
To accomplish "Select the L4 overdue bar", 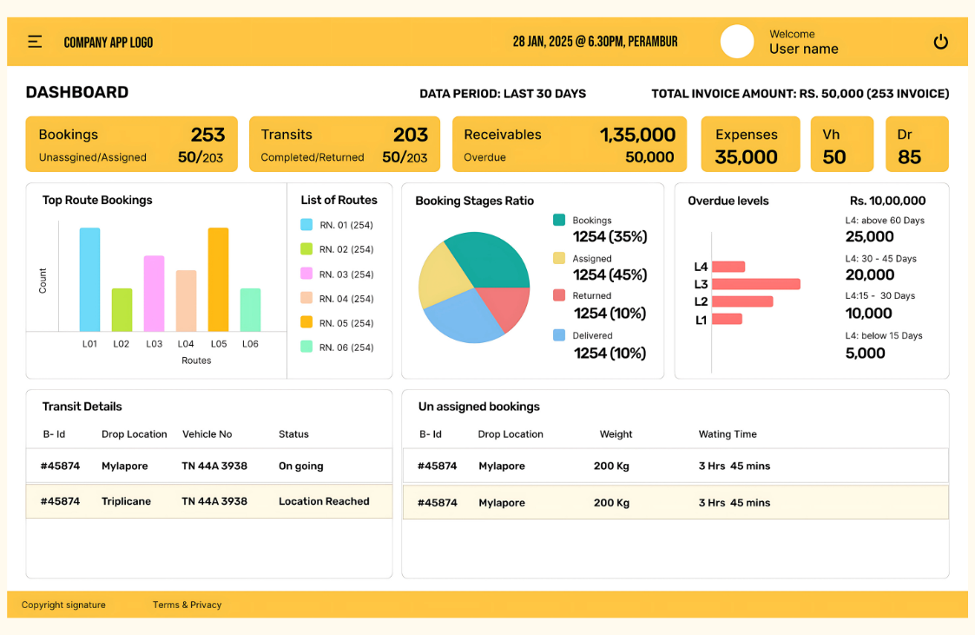I will (728, 267).
